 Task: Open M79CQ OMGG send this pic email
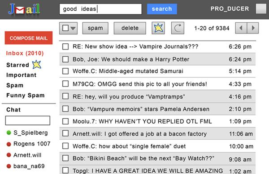[x=157, y=84]
